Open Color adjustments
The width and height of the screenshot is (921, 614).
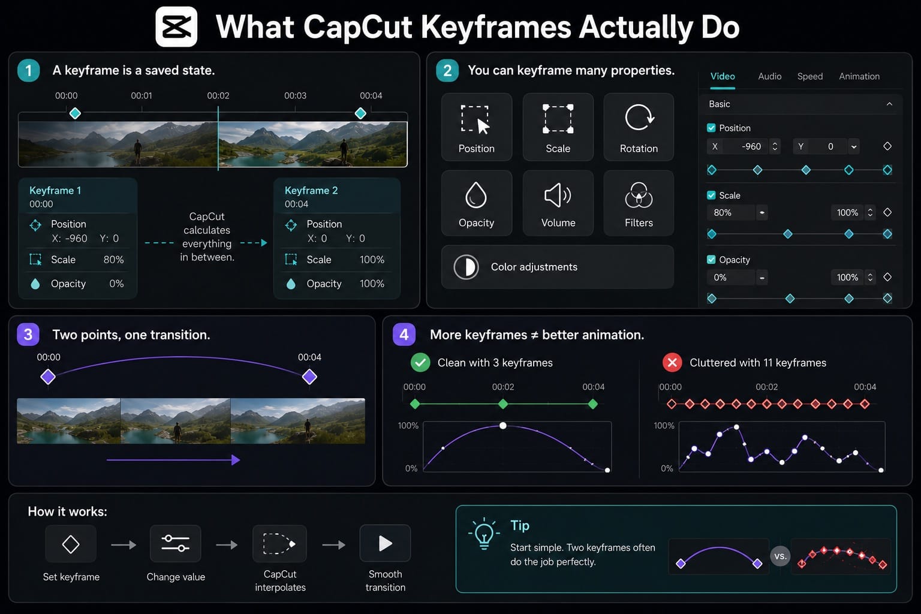coord(558,267)
